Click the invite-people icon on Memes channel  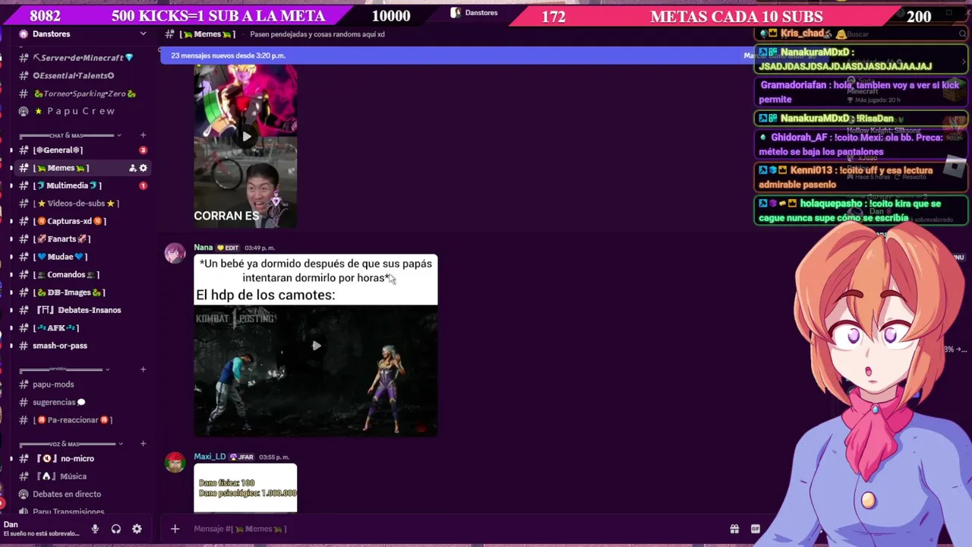pyautogui.click(x=132, y=168)
